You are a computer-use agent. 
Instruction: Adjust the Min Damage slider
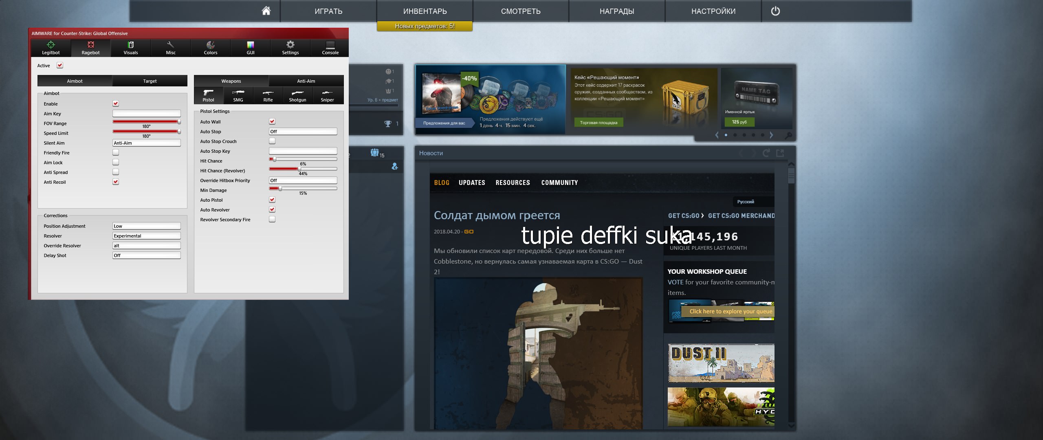[280, 188]
